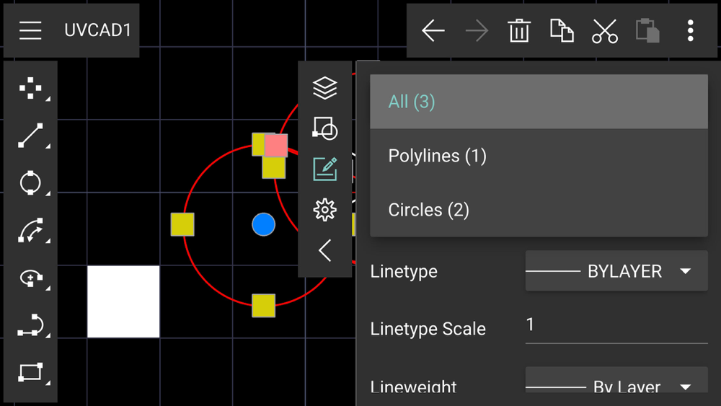
Task: Paste from clipboard icon
Action: [x=647, y=31]
